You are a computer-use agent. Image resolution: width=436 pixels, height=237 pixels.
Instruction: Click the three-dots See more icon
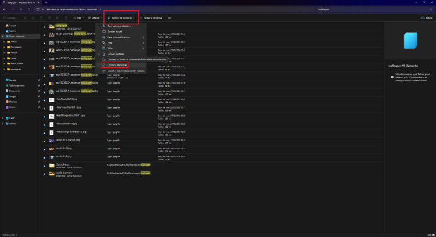click(169, 18)
